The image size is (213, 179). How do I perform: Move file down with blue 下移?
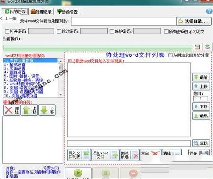[x=201, y=107]
